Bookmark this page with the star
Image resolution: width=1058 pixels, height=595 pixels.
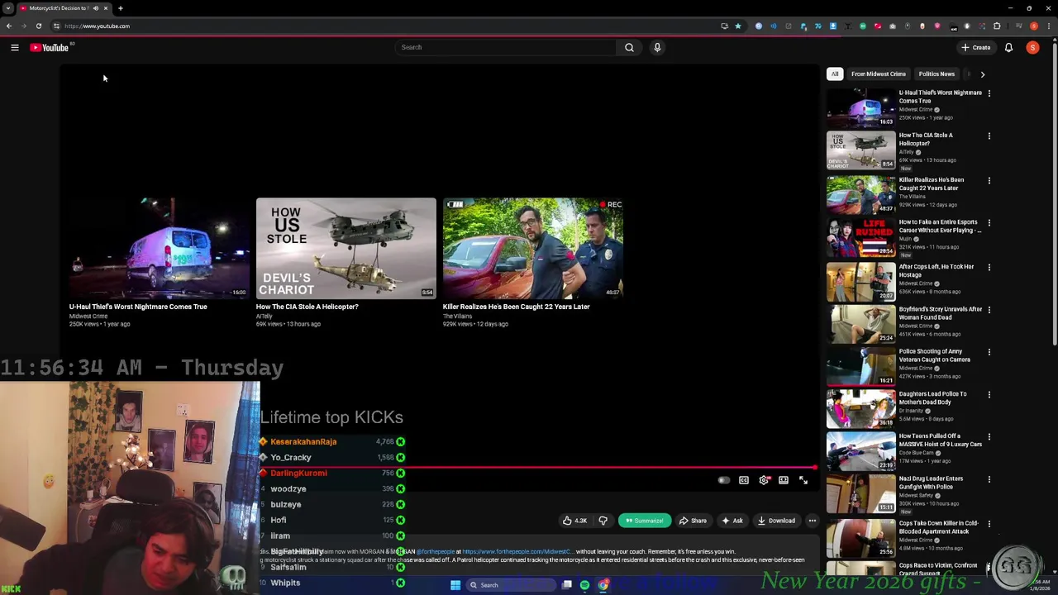click(738, 26)
